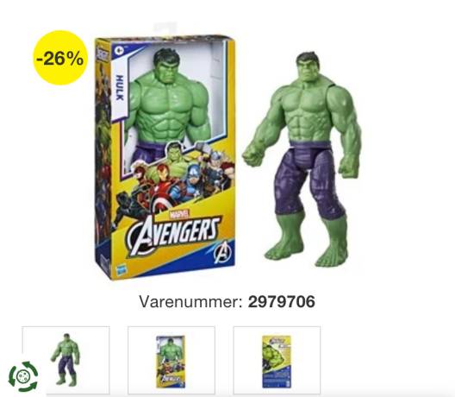Image resolution: width=455 pixels, height=397 pixels.
Task: Click the blue Hasbro logo on box
Action: tap(119, 269)
